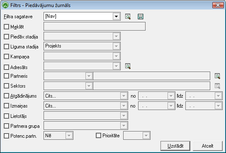Open Līguma stadija Projekts dropdown
Screen dimensions: 226x153
pyautogui.click(x=116, y=46)
